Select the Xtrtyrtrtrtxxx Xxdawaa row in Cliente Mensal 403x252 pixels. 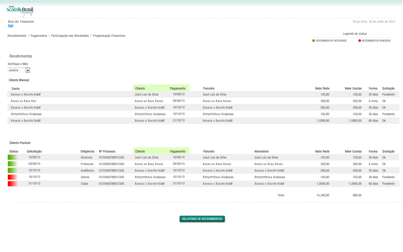pyautogui.click(x=26, y=114)
